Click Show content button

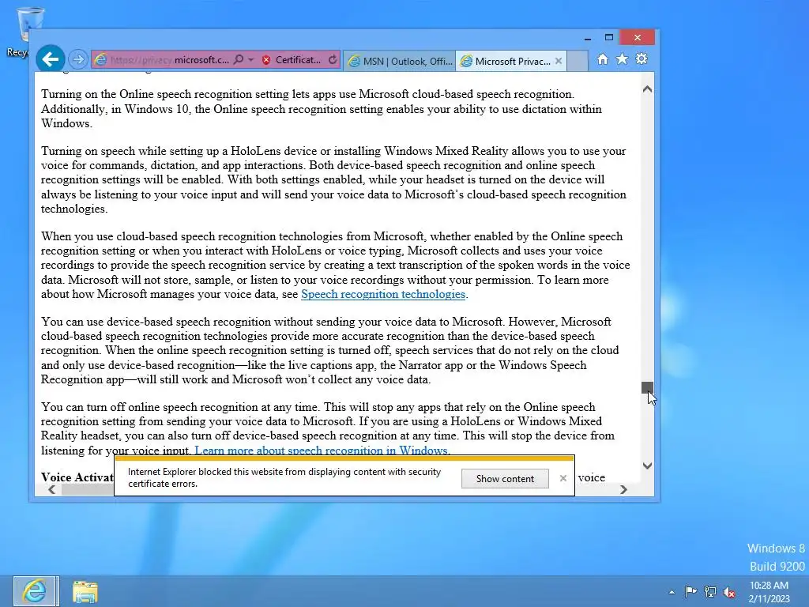coord(505,478)
